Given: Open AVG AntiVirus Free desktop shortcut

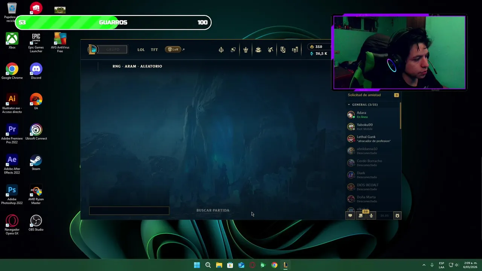Looking at the screenshot, I should point(60,43).
